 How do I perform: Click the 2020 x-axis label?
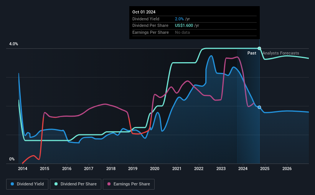(155, 169)
